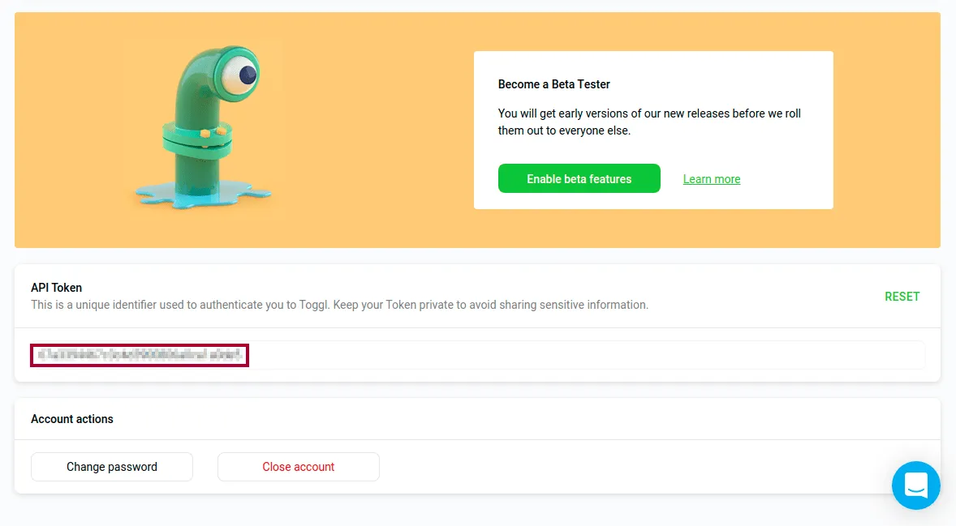Click Change password
Screen dimensions: 956x526
click(x=111, y=467)
